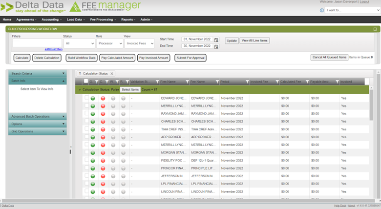Expand the Grid Operations panel

point(38,131)
